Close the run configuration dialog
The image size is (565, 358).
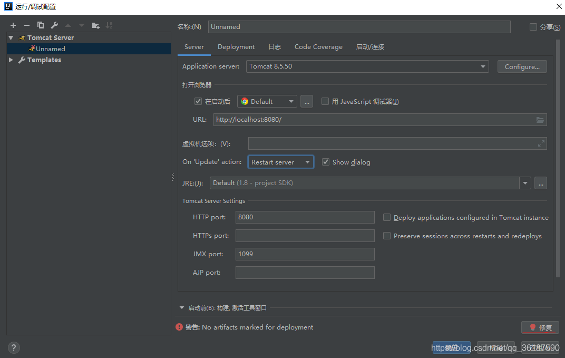point(559,6)
